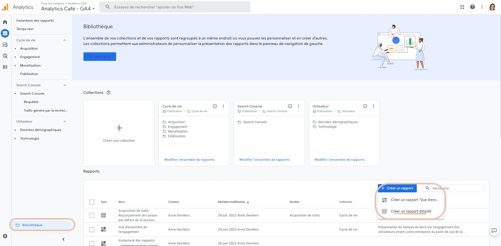Open Instantané des rapports in sidebar
501x246 pixels.
(x=35, y=20)
